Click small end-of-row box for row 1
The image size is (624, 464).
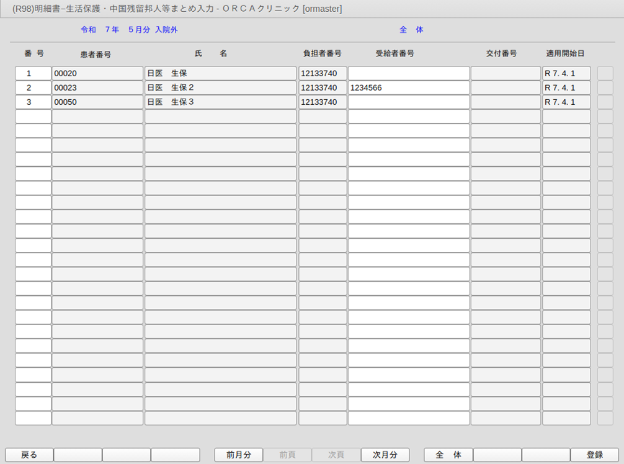pyautogui.click(x=605, y=73)
